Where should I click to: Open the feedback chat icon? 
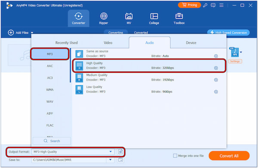pos(213,5)
